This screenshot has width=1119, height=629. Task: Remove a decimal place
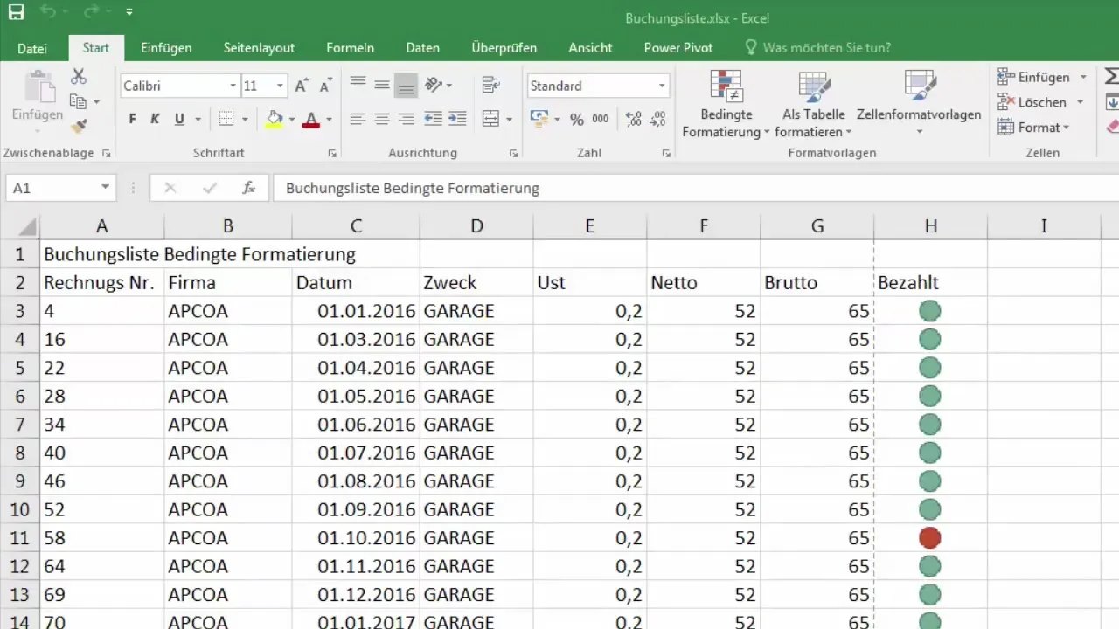(658, 119)
